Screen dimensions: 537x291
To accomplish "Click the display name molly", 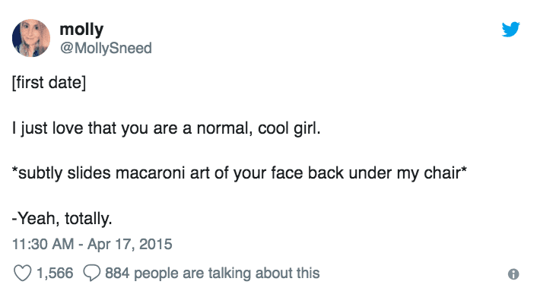I will tap(81, 30).
